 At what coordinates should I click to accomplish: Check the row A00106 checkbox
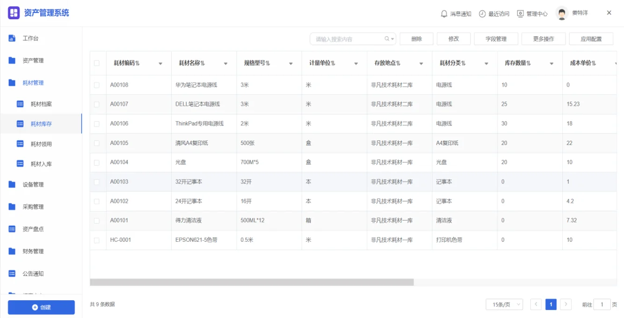click(x=97, y=124)
